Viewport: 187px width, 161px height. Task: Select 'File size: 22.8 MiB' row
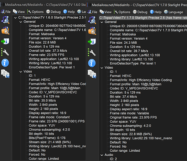click(x=42, y=42)
